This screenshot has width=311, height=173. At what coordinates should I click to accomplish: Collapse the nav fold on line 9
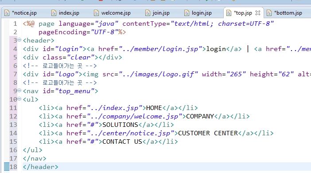(x=19, y=90)
